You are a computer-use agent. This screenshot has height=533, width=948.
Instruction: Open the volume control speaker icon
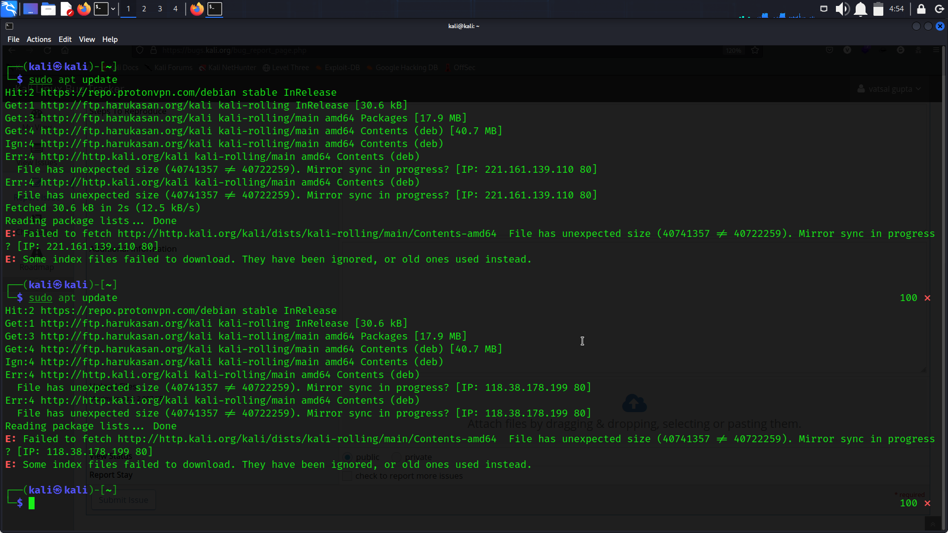[x=842, y=8]
